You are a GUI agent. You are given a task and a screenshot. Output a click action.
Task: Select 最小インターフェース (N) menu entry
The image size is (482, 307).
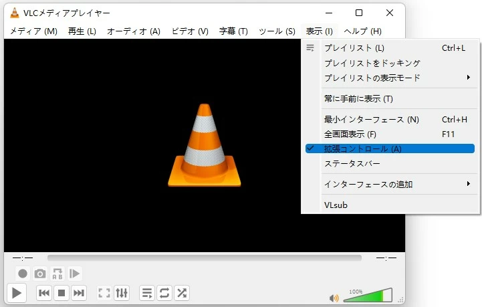[372, 120]
